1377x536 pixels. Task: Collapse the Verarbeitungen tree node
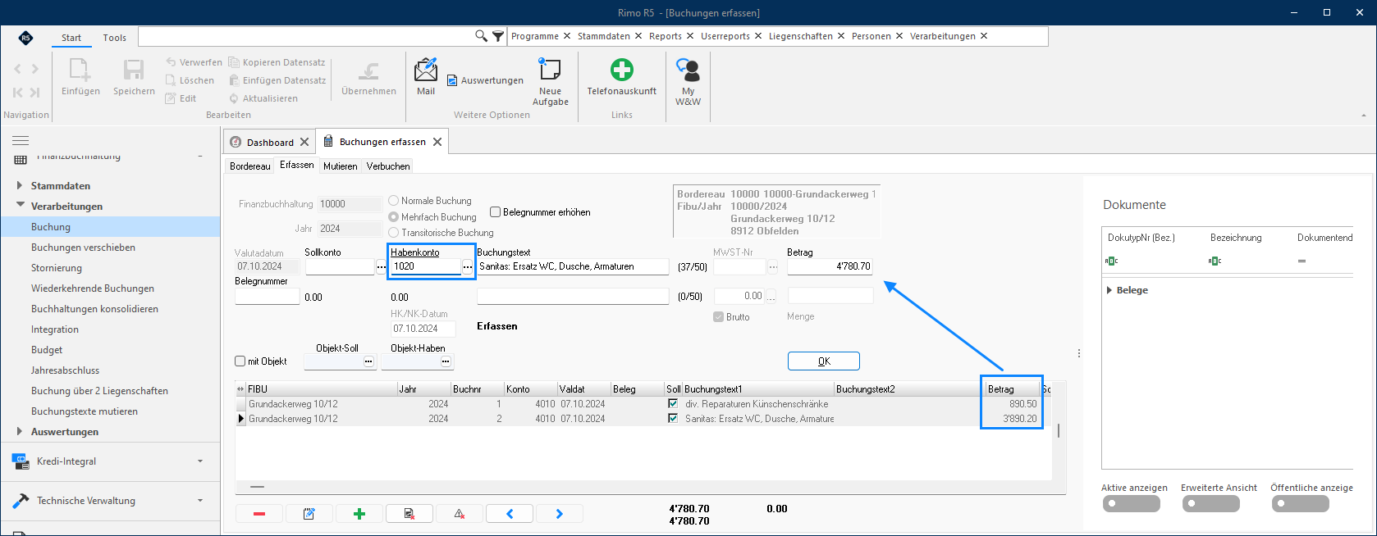tap(20, 206)
